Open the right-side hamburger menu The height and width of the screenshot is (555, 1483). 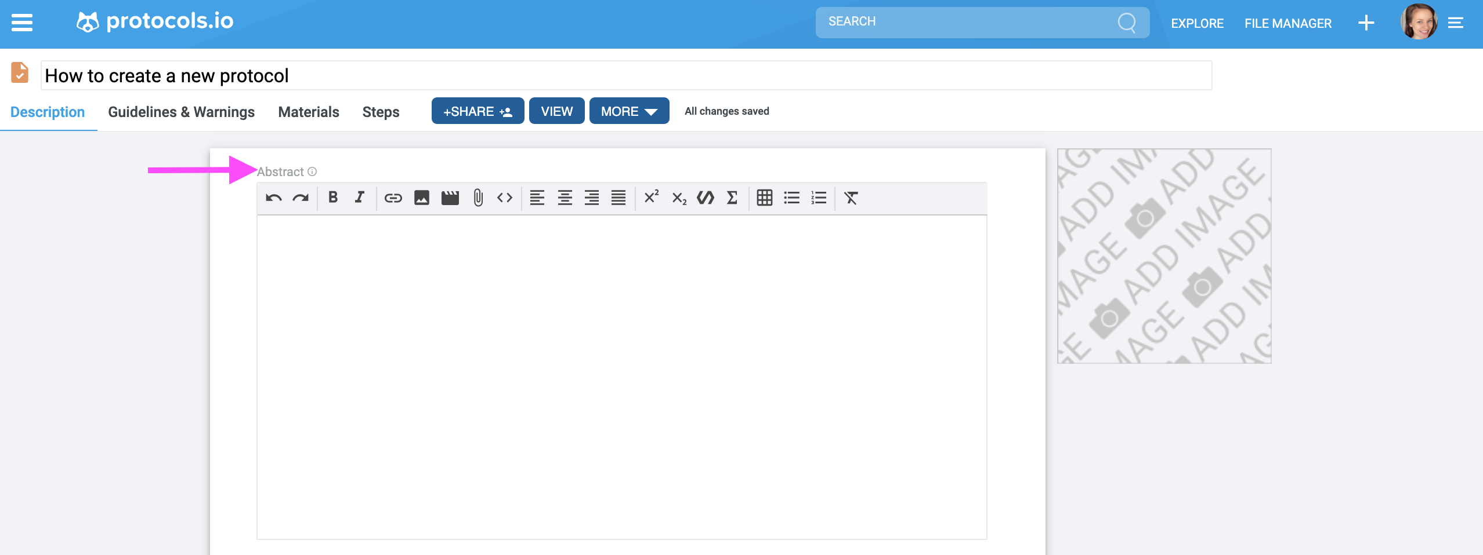tap(1457, 23)
